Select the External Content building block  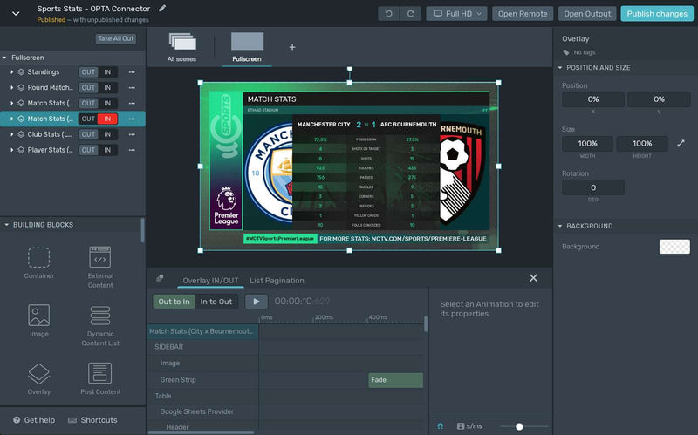(100, 266)
